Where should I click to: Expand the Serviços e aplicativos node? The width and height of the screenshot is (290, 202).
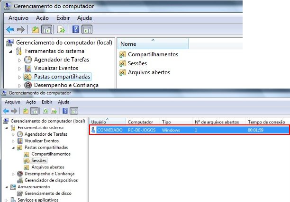click(6, 200)
